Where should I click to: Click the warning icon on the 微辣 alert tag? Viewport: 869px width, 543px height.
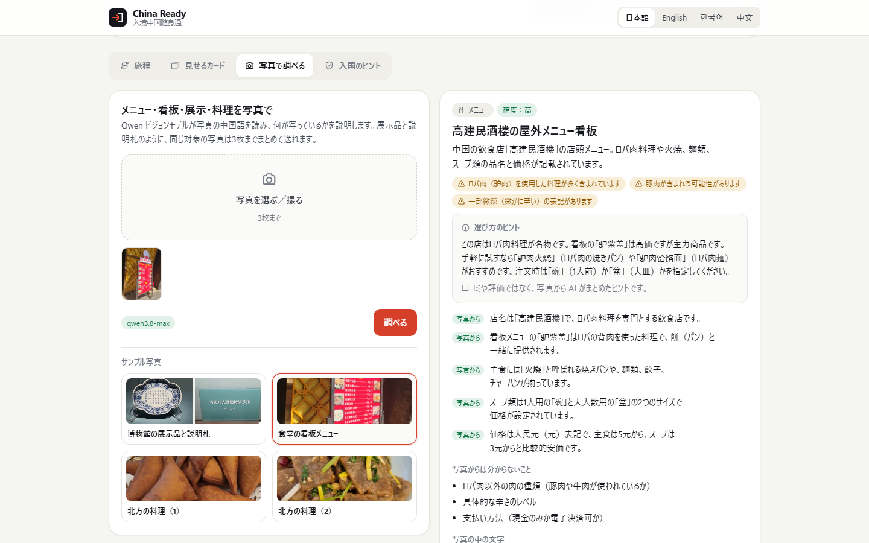pos(462,202)
